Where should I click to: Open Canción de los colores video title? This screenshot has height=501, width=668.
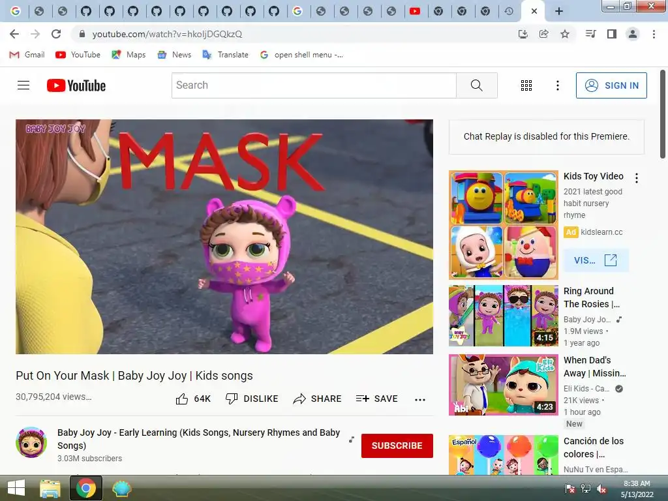click(594, 448)
